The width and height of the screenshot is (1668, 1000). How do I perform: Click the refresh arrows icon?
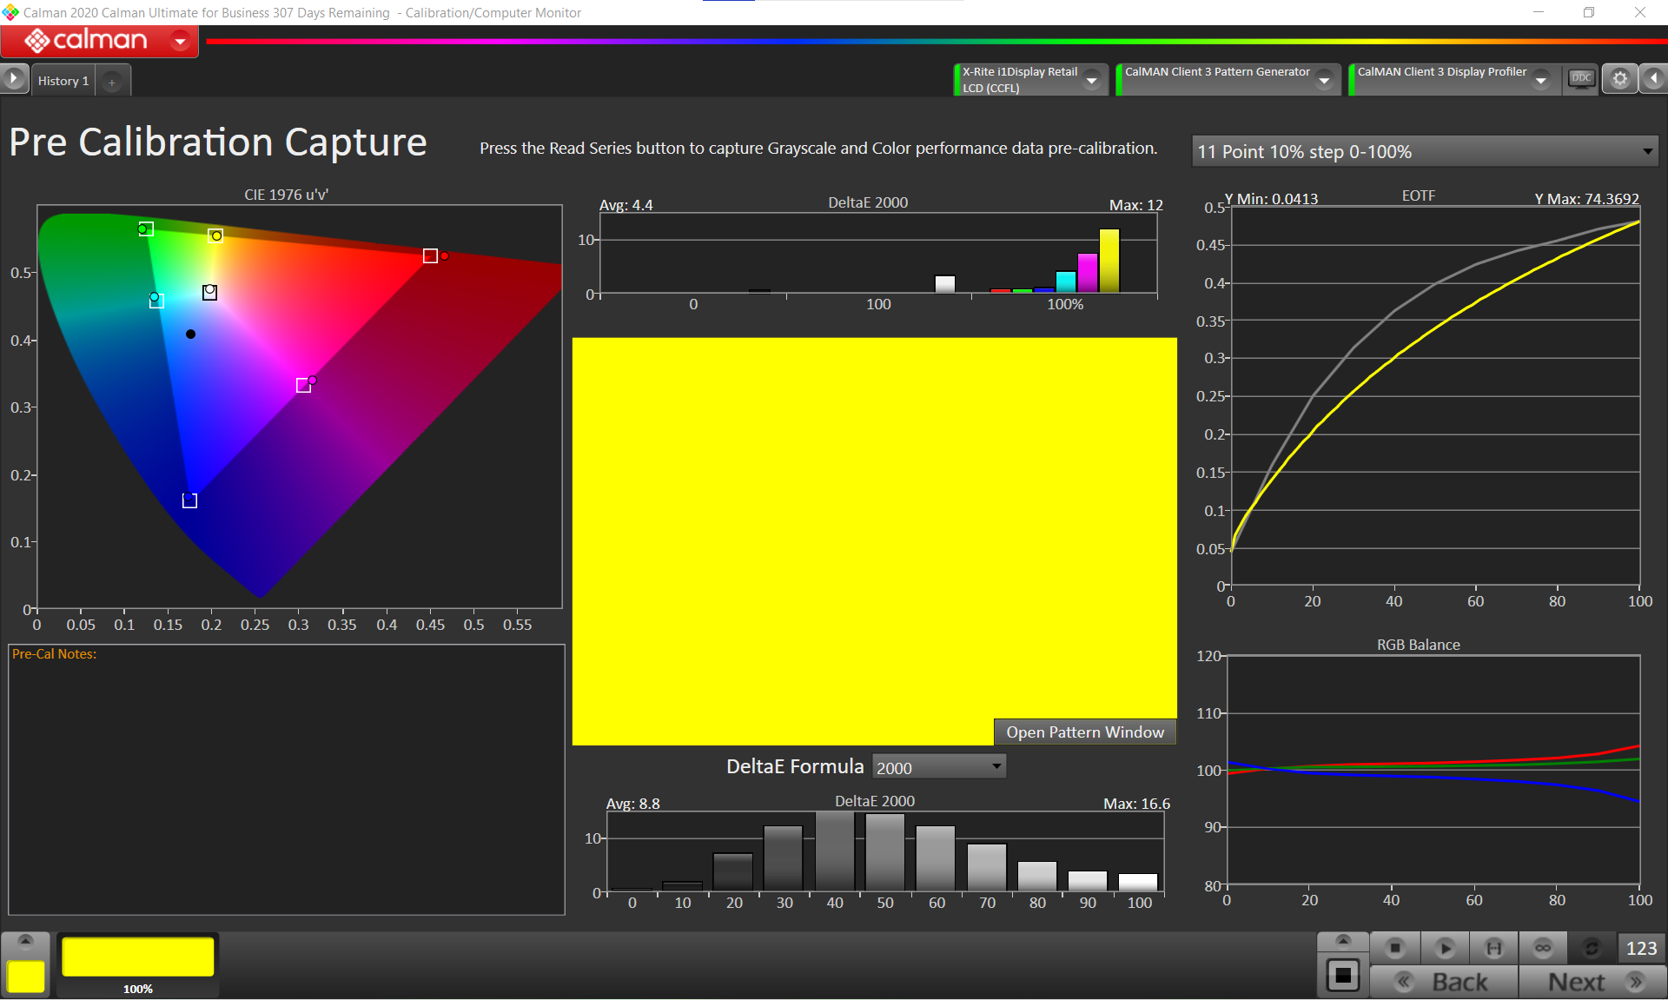click(1592, 948)
